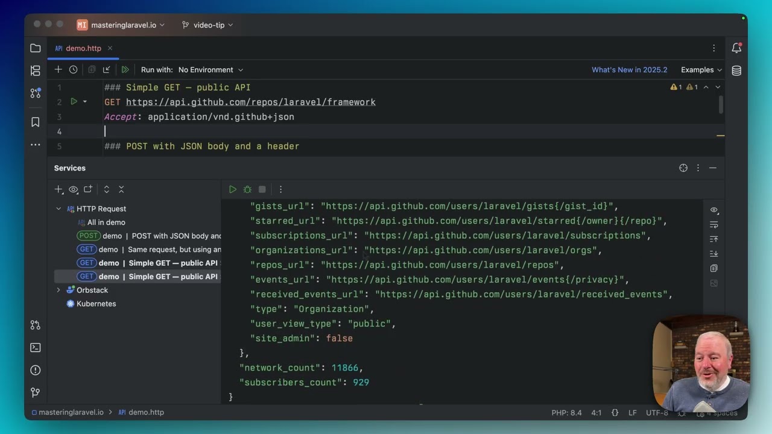This screenshot has height=434, width=772.
Task: Toggle soft-wrap in response viewer
Action: click(x=714, y=224)
